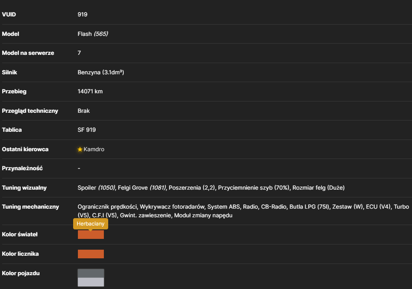Click the Ostatni kierowca row label

[x=25, y=149]
